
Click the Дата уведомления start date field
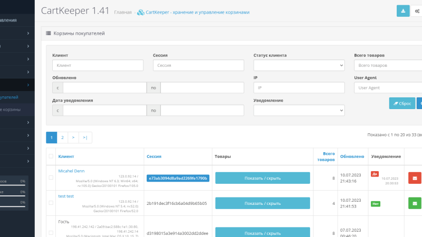pyautogui.click(x=104, y=111)
